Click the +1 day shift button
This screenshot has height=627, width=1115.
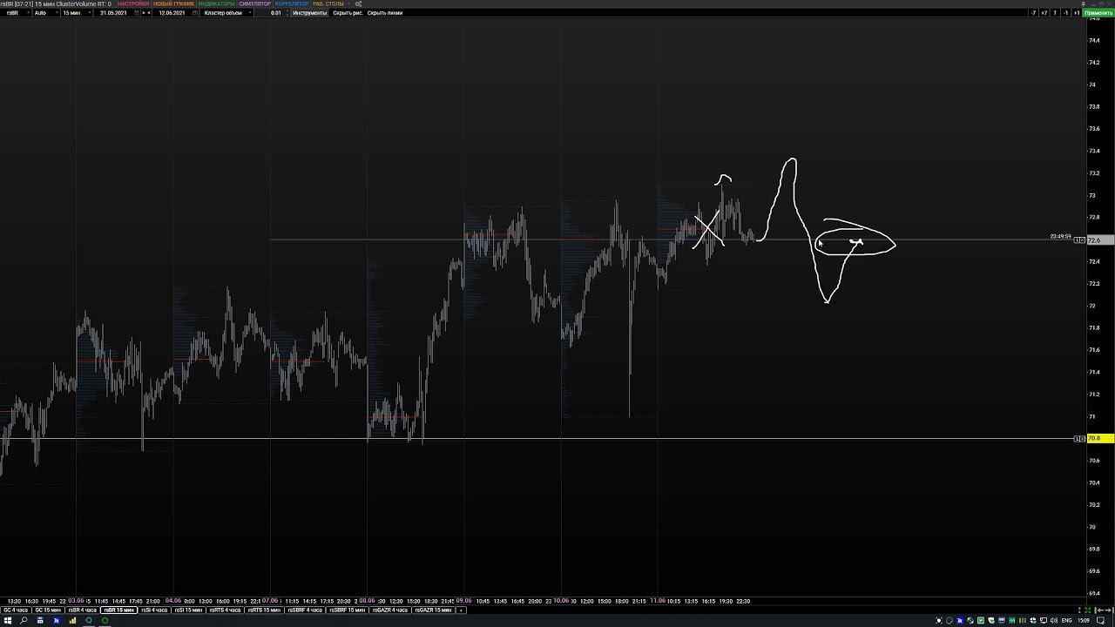[x=1077, y=13]
